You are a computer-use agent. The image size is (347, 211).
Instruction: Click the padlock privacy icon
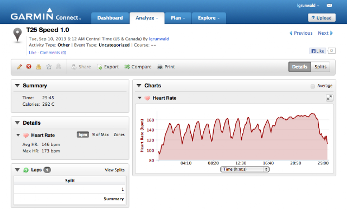tap(38, 67)
